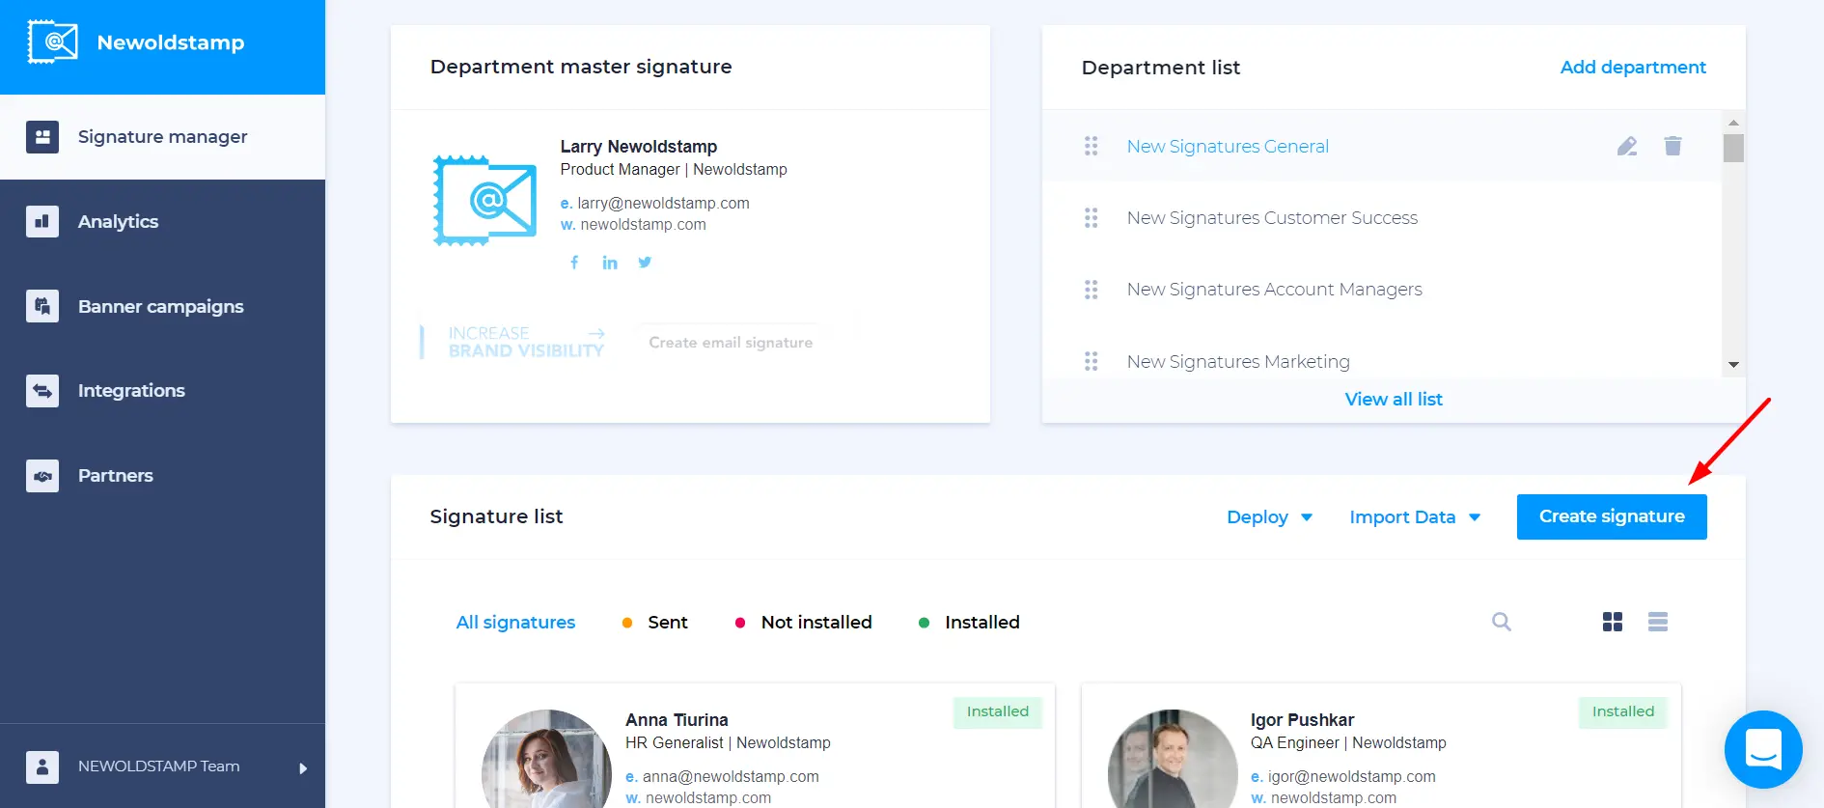The width and height of the screenshot is (1824, 808).
Task: Click Create signature button
Action: 1612,516
